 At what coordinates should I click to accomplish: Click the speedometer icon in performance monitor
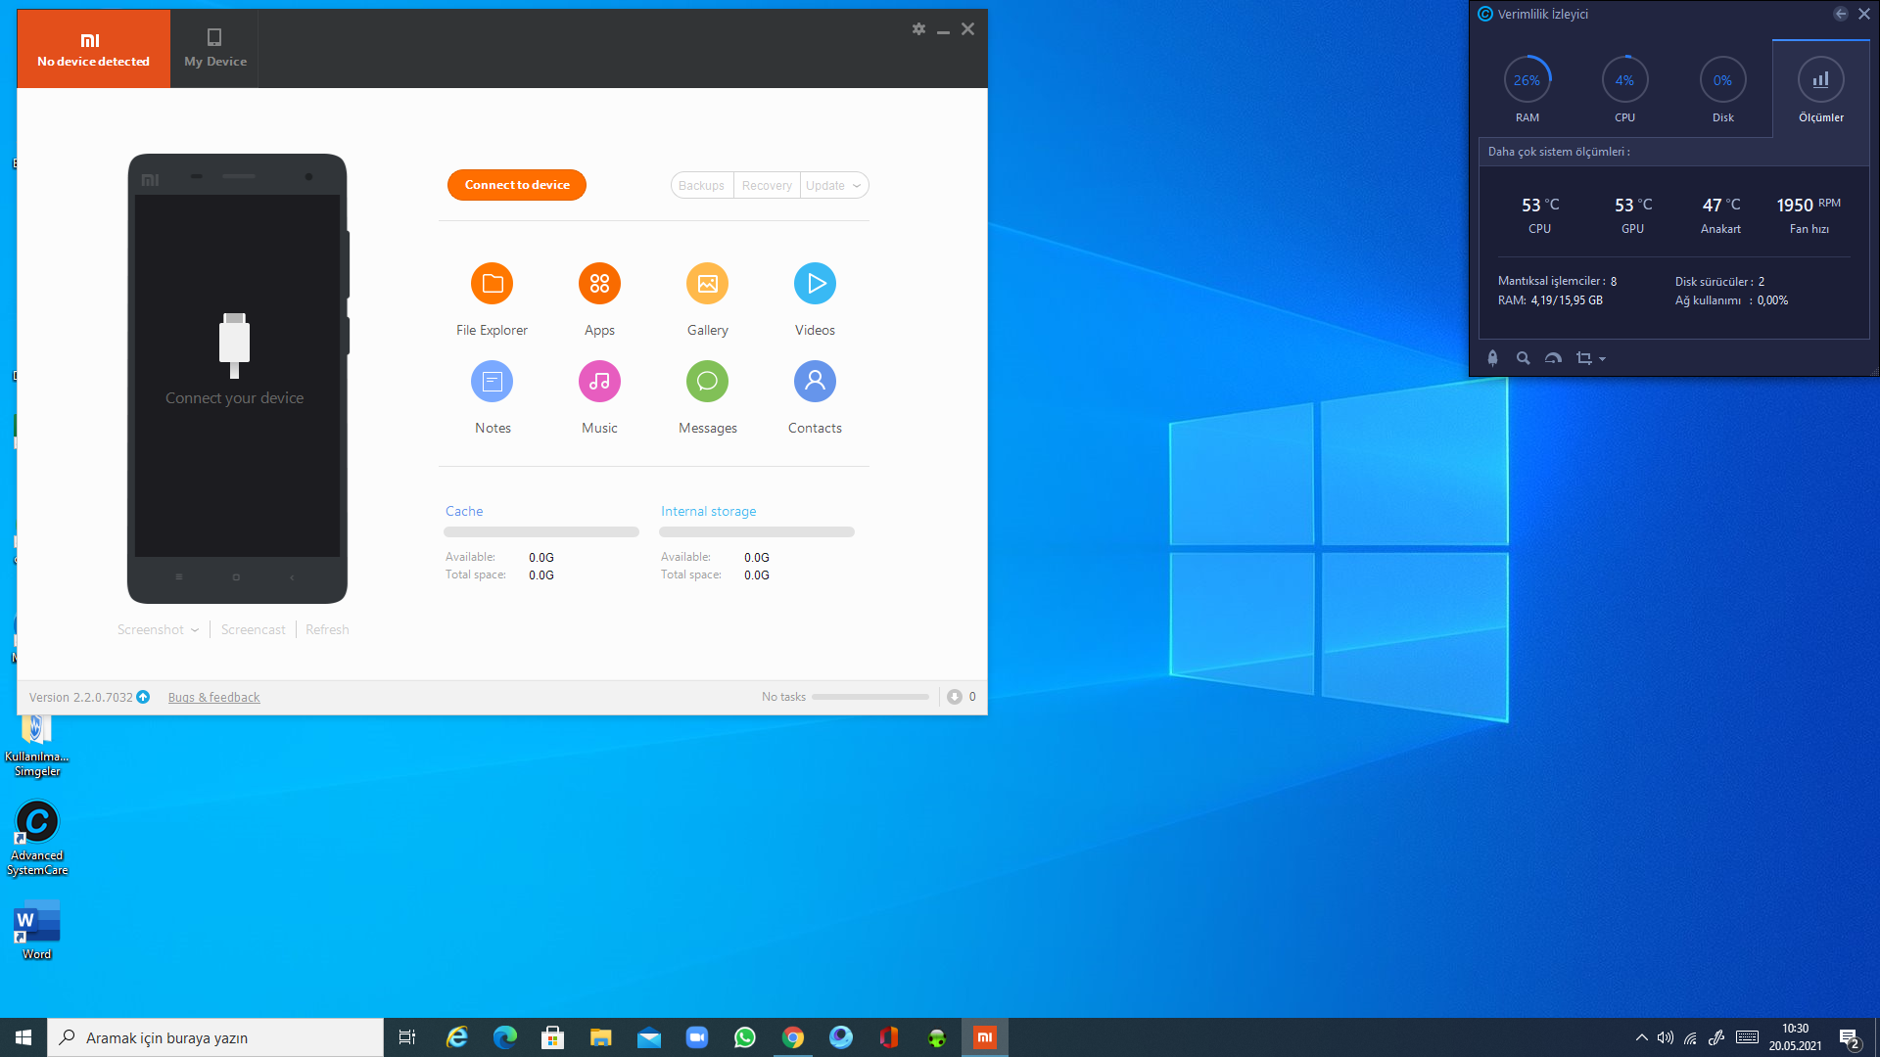[x=1553, y=358]
